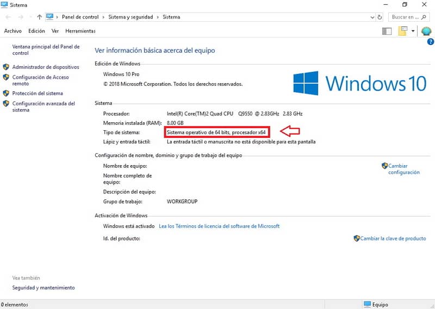Viewport: 435px width, 309px height.
Task: Open the Ver menu
Action: 55,31
